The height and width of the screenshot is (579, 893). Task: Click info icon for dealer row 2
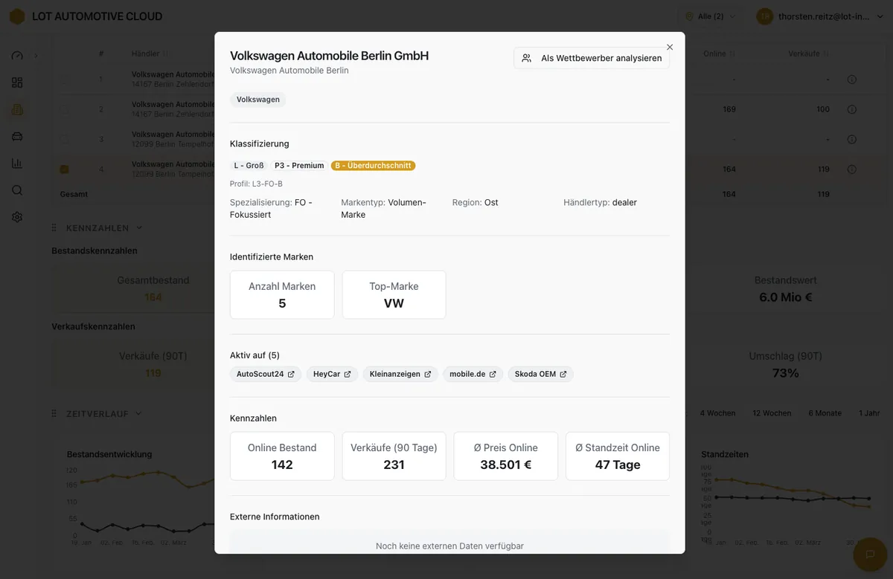tap(852, 109)
